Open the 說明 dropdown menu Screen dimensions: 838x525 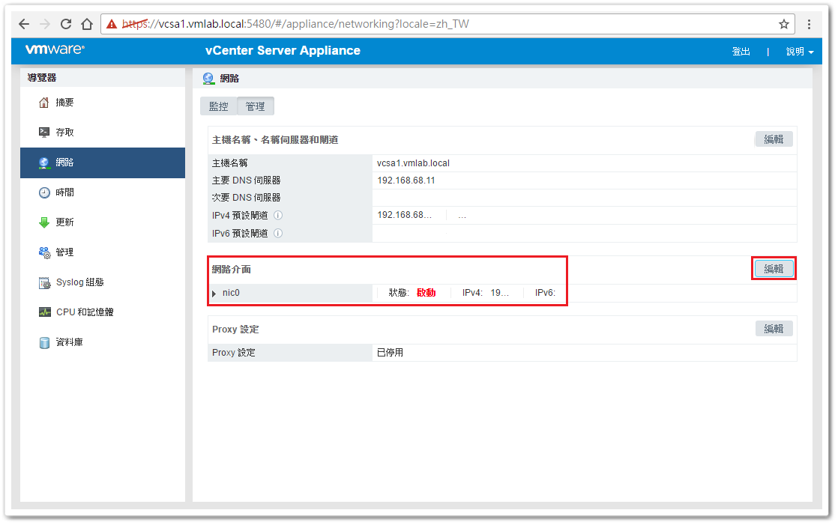click(800, 51)
